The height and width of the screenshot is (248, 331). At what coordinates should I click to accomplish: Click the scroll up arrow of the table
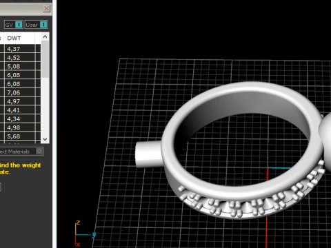pos(45,37)
